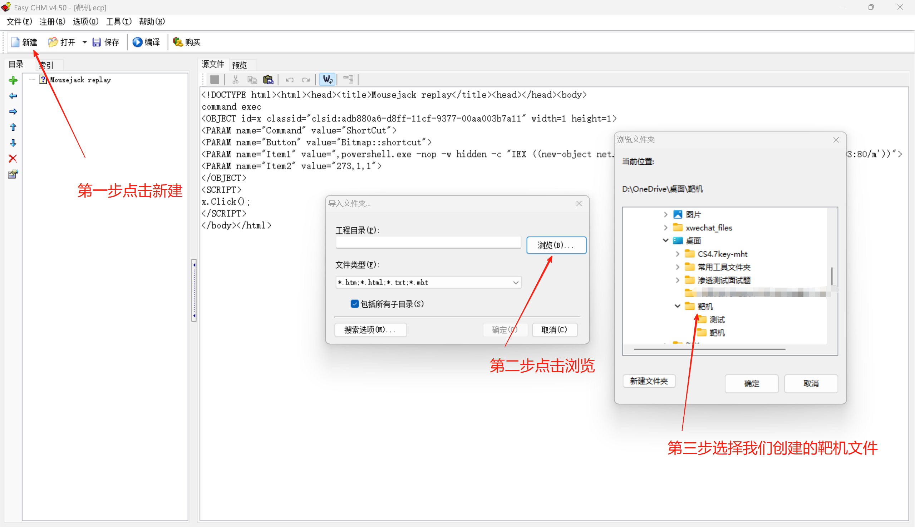Image resolution: width=915 pixels, height=527 pixels.
Task: Select the Mousejack replay topic
Action: point(80,80)
